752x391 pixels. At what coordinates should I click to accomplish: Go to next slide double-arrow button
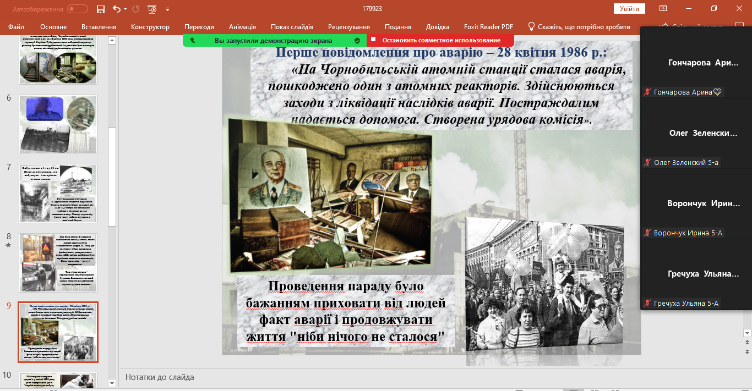747,351
